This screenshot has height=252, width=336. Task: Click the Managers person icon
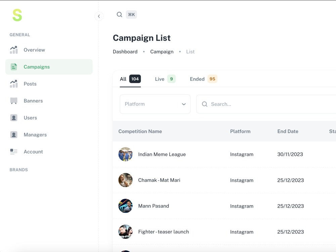(14, 135)
